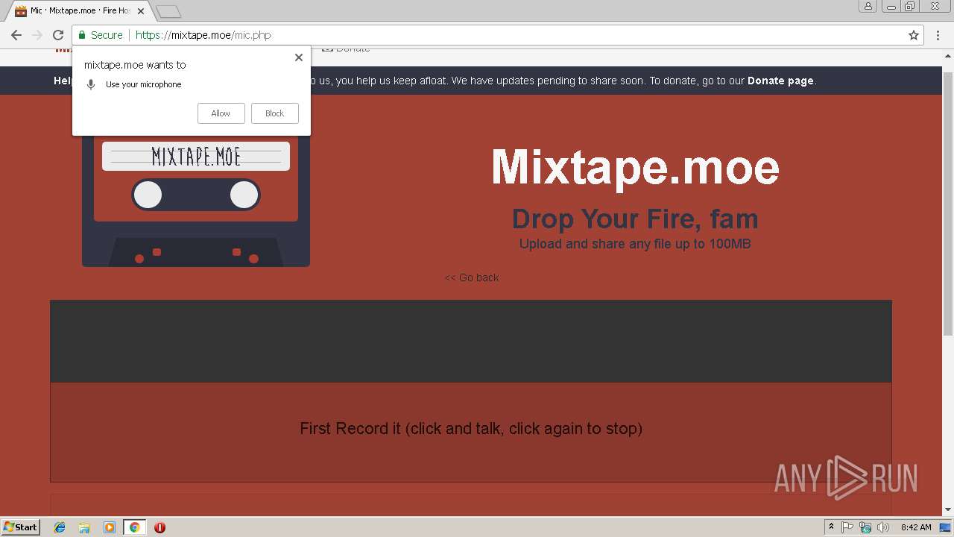Screen dimensions: 954x537
Task: Click the microphone icon in permission prompt
Action: pos(91,84)
